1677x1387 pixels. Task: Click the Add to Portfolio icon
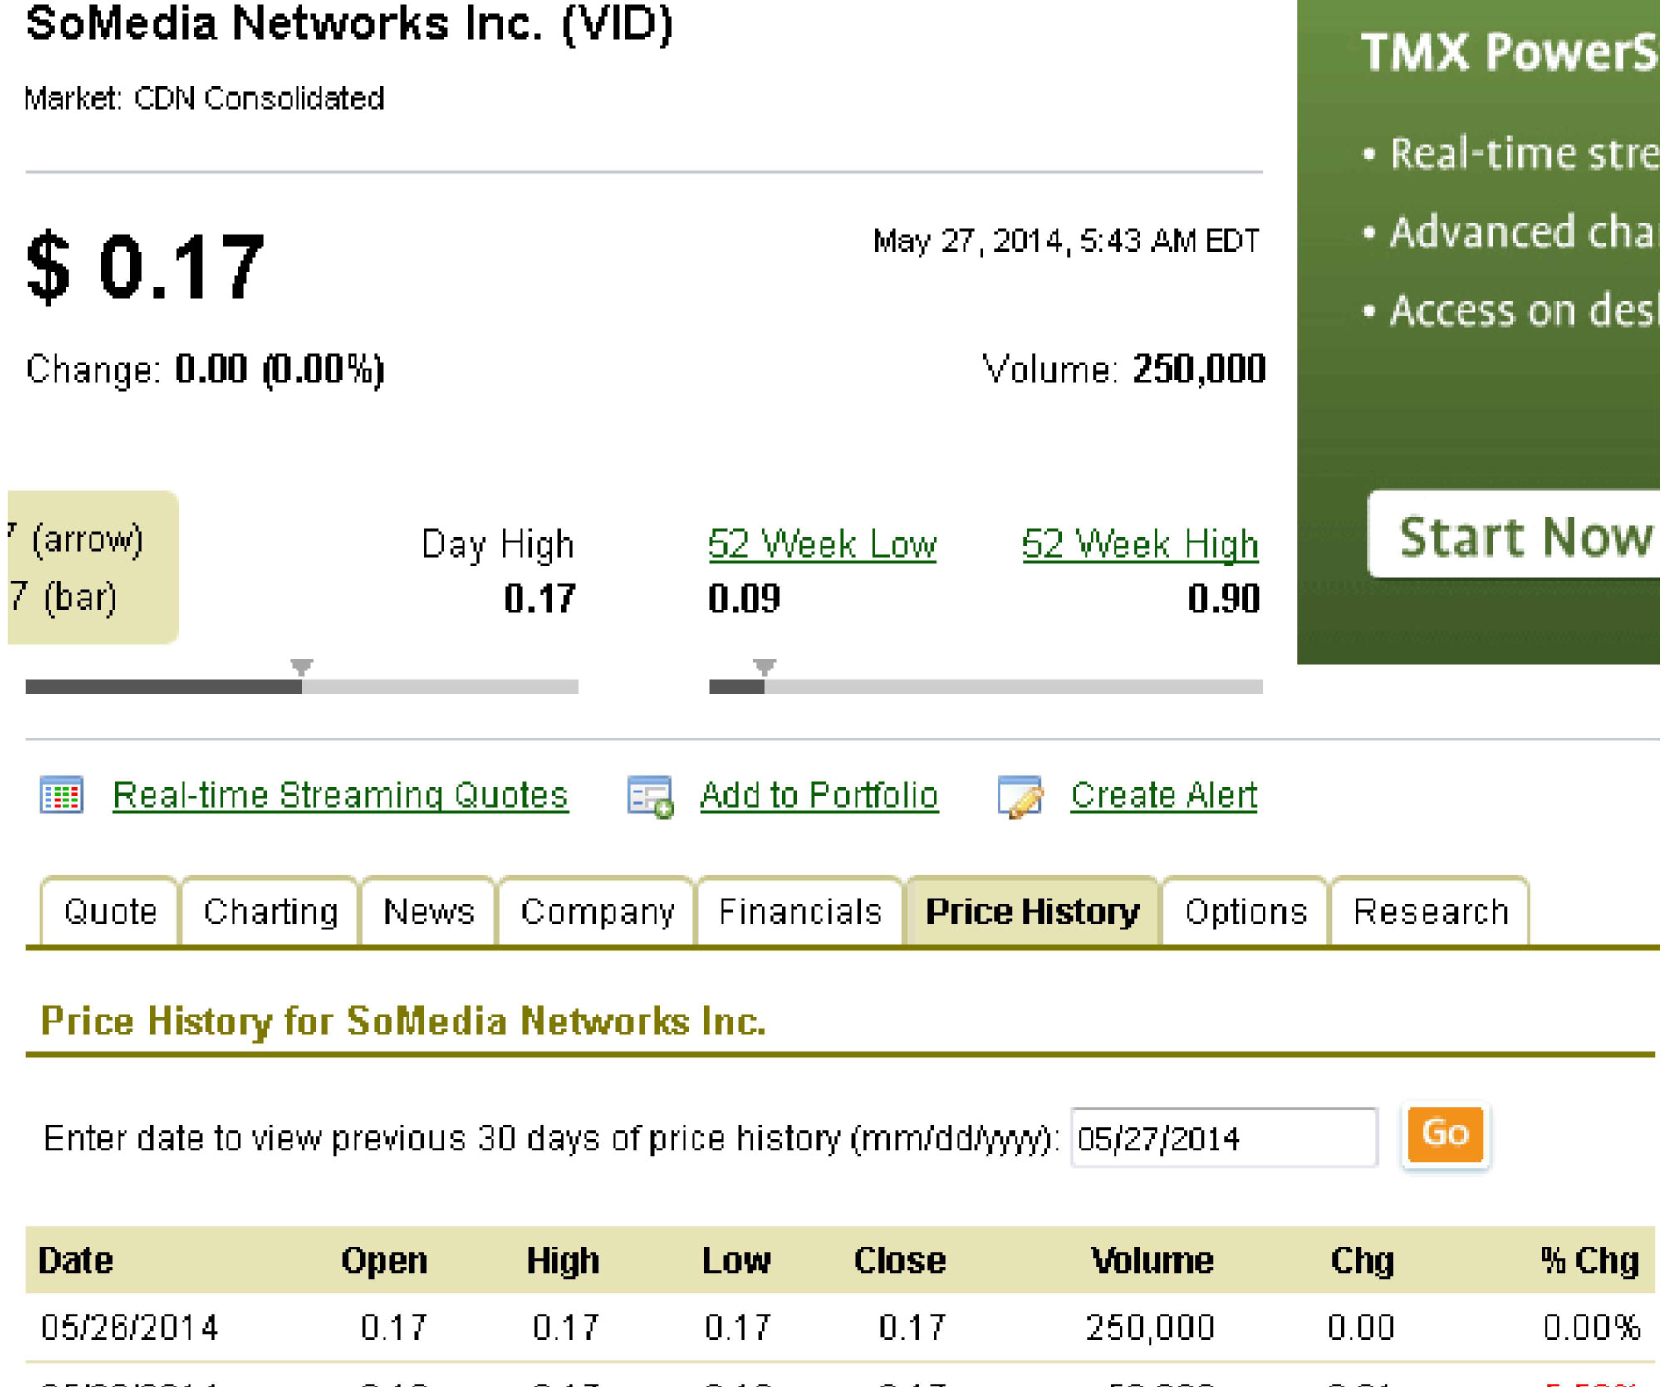point(650,796)
